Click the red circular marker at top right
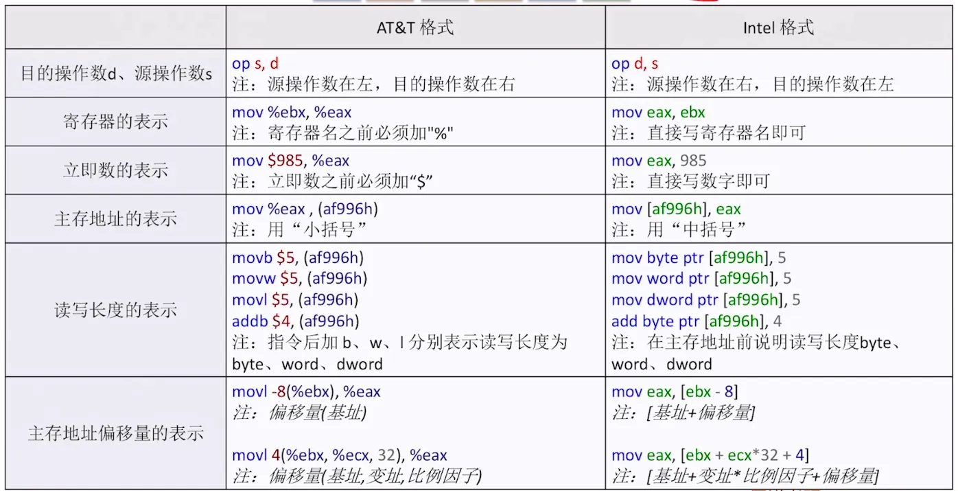Image resolution: width=958 pixels, height=491 pixels. pyautogui.click(x=703, y=3)
